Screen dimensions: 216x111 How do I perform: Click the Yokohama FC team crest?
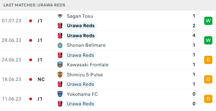(60, 94)
